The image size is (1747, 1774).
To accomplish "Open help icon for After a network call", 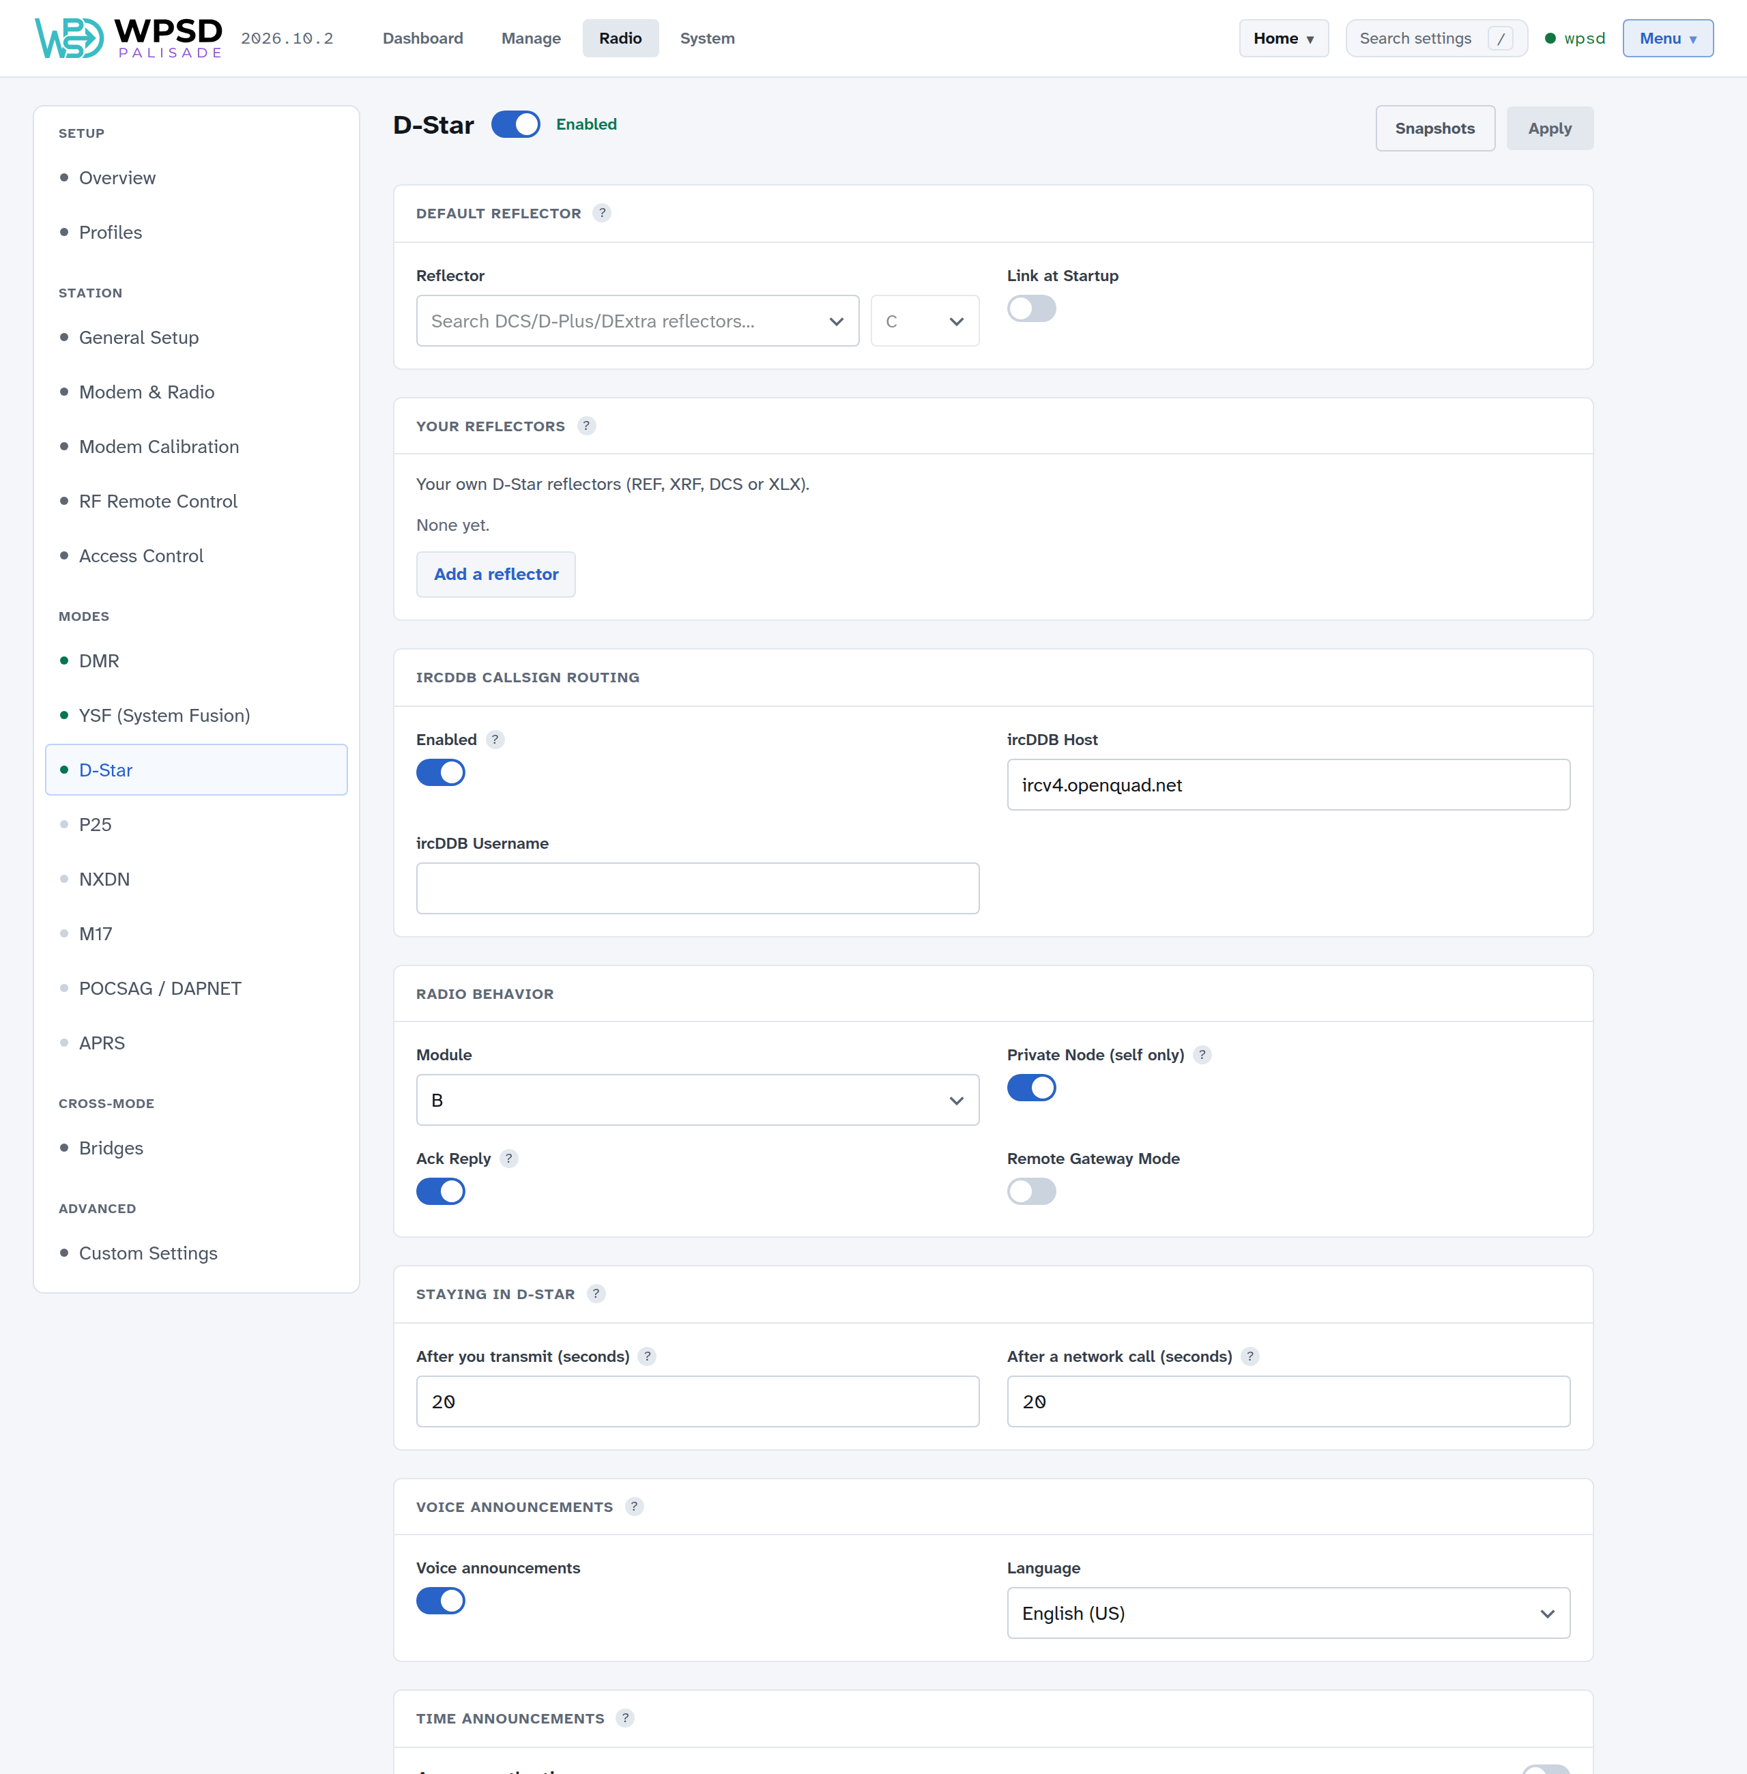I will [1250, 1356].
